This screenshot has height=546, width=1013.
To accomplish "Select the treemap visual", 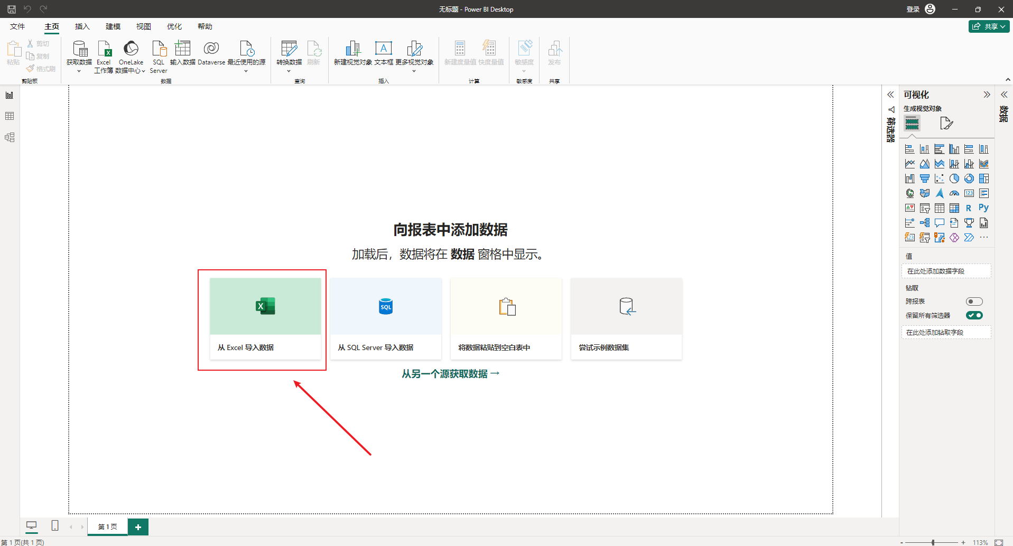I will (983, 179).
